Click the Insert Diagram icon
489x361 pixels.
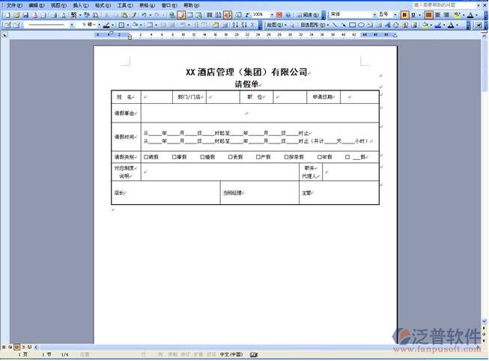[395, 25]
